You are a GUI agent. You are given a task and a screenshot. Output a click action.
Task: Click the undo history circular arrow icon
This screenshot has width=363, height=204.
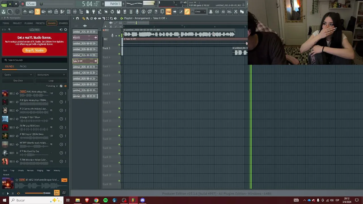[x=112, y=12]
